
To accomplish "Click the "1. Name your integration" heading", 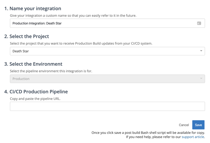I will (33, 9).
